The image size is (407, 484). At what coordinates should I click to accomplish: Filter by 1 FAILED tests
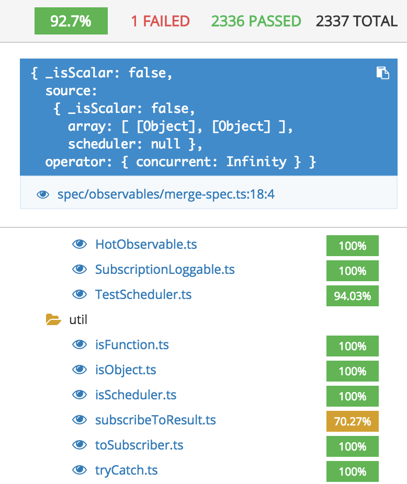[160, 21]
